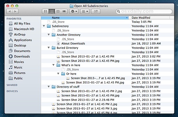
Task: Click the Share toolbar button
Action: pyautogui.click(x=96, y=11)
